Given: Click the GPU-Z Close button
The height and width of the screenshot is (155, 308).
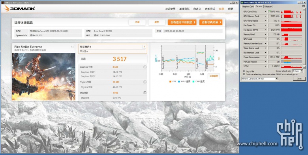Looking at the screenshot, I should coord(299,79).
